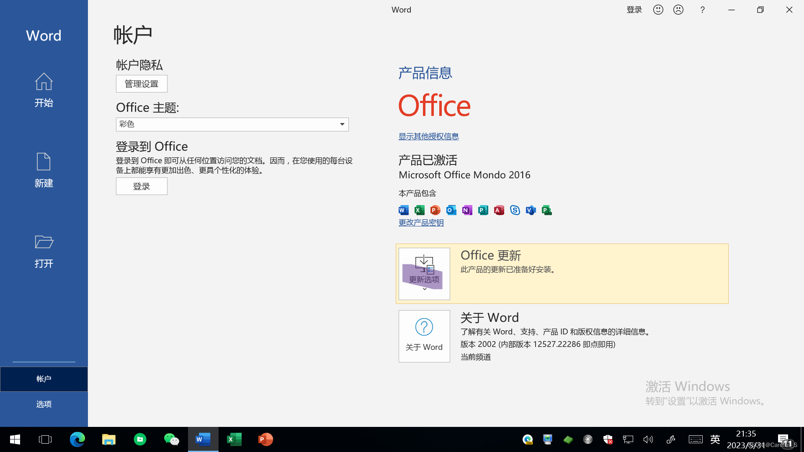Open the Update Options (更新选项) dropdown
The height and width of the screenshot is (452, 804).
tap(424, 274)
